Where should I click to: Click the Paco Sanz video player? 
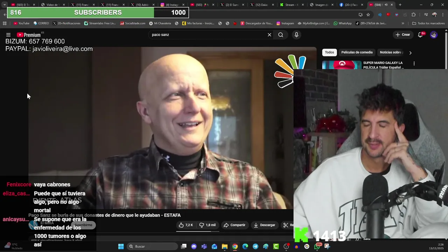tap(161, 128)
